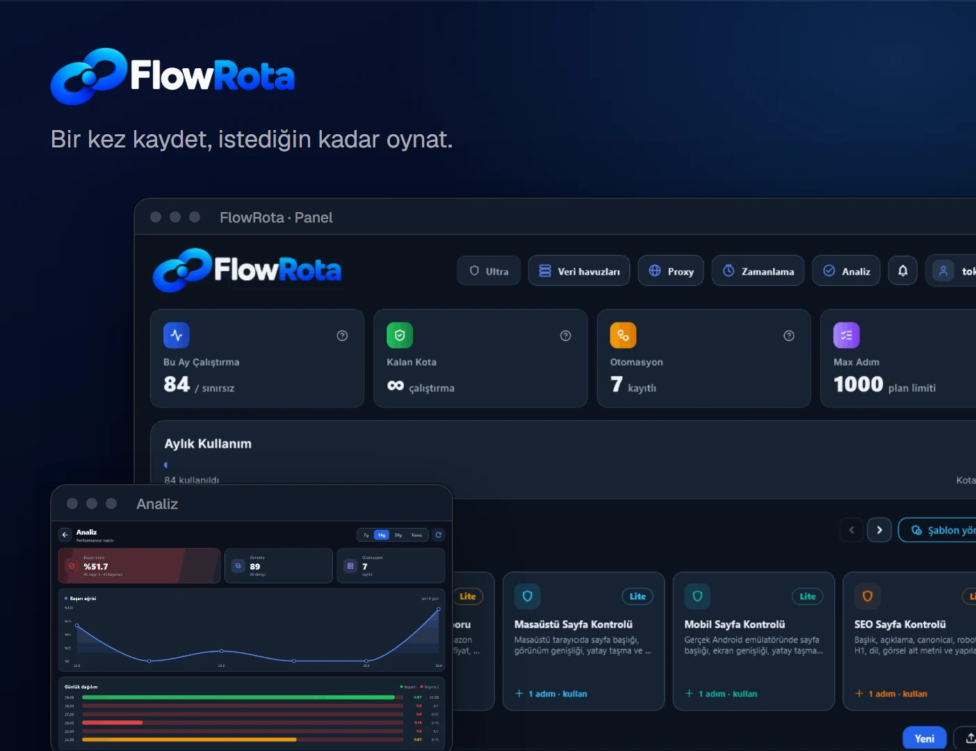This screenshot has height=751, width=976.
Task: Click the shield icon on Masaüstü Sayfa Kontrolü
Action: click(528, 597)
